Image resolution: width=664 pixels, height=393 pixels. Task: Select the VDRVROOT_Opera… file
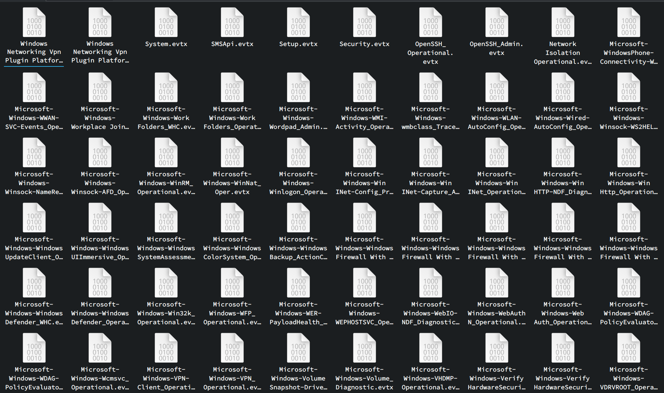[x=629, y=348]
